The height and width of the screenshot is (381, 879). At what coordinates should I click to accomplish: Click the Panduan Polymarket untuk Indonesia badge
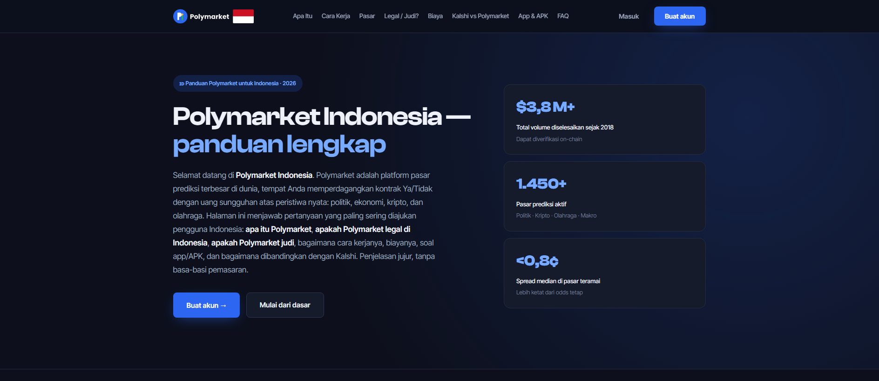[x=238, y=83]
